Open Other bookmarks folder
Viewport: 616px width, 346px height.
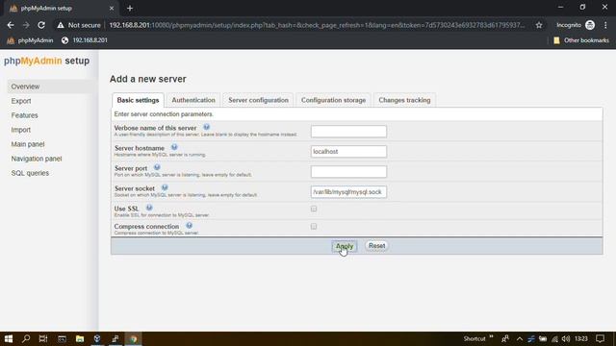coord(581,40)
